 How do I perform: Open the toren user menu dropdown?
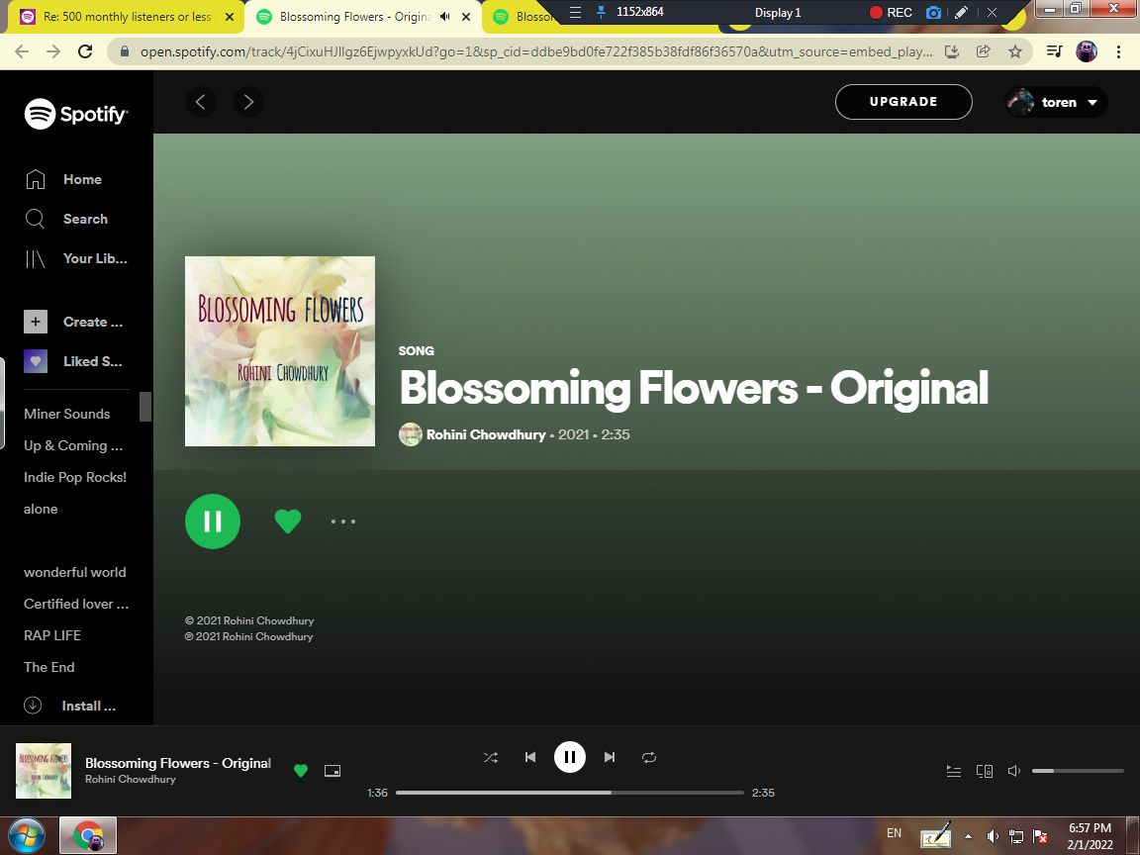click(x=1057, y=103)
